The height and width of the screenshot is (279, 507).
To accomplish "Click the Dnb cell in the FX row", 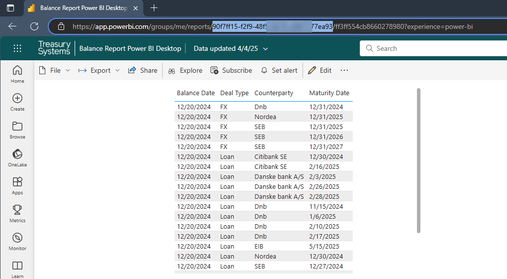I will coord(260,107).
